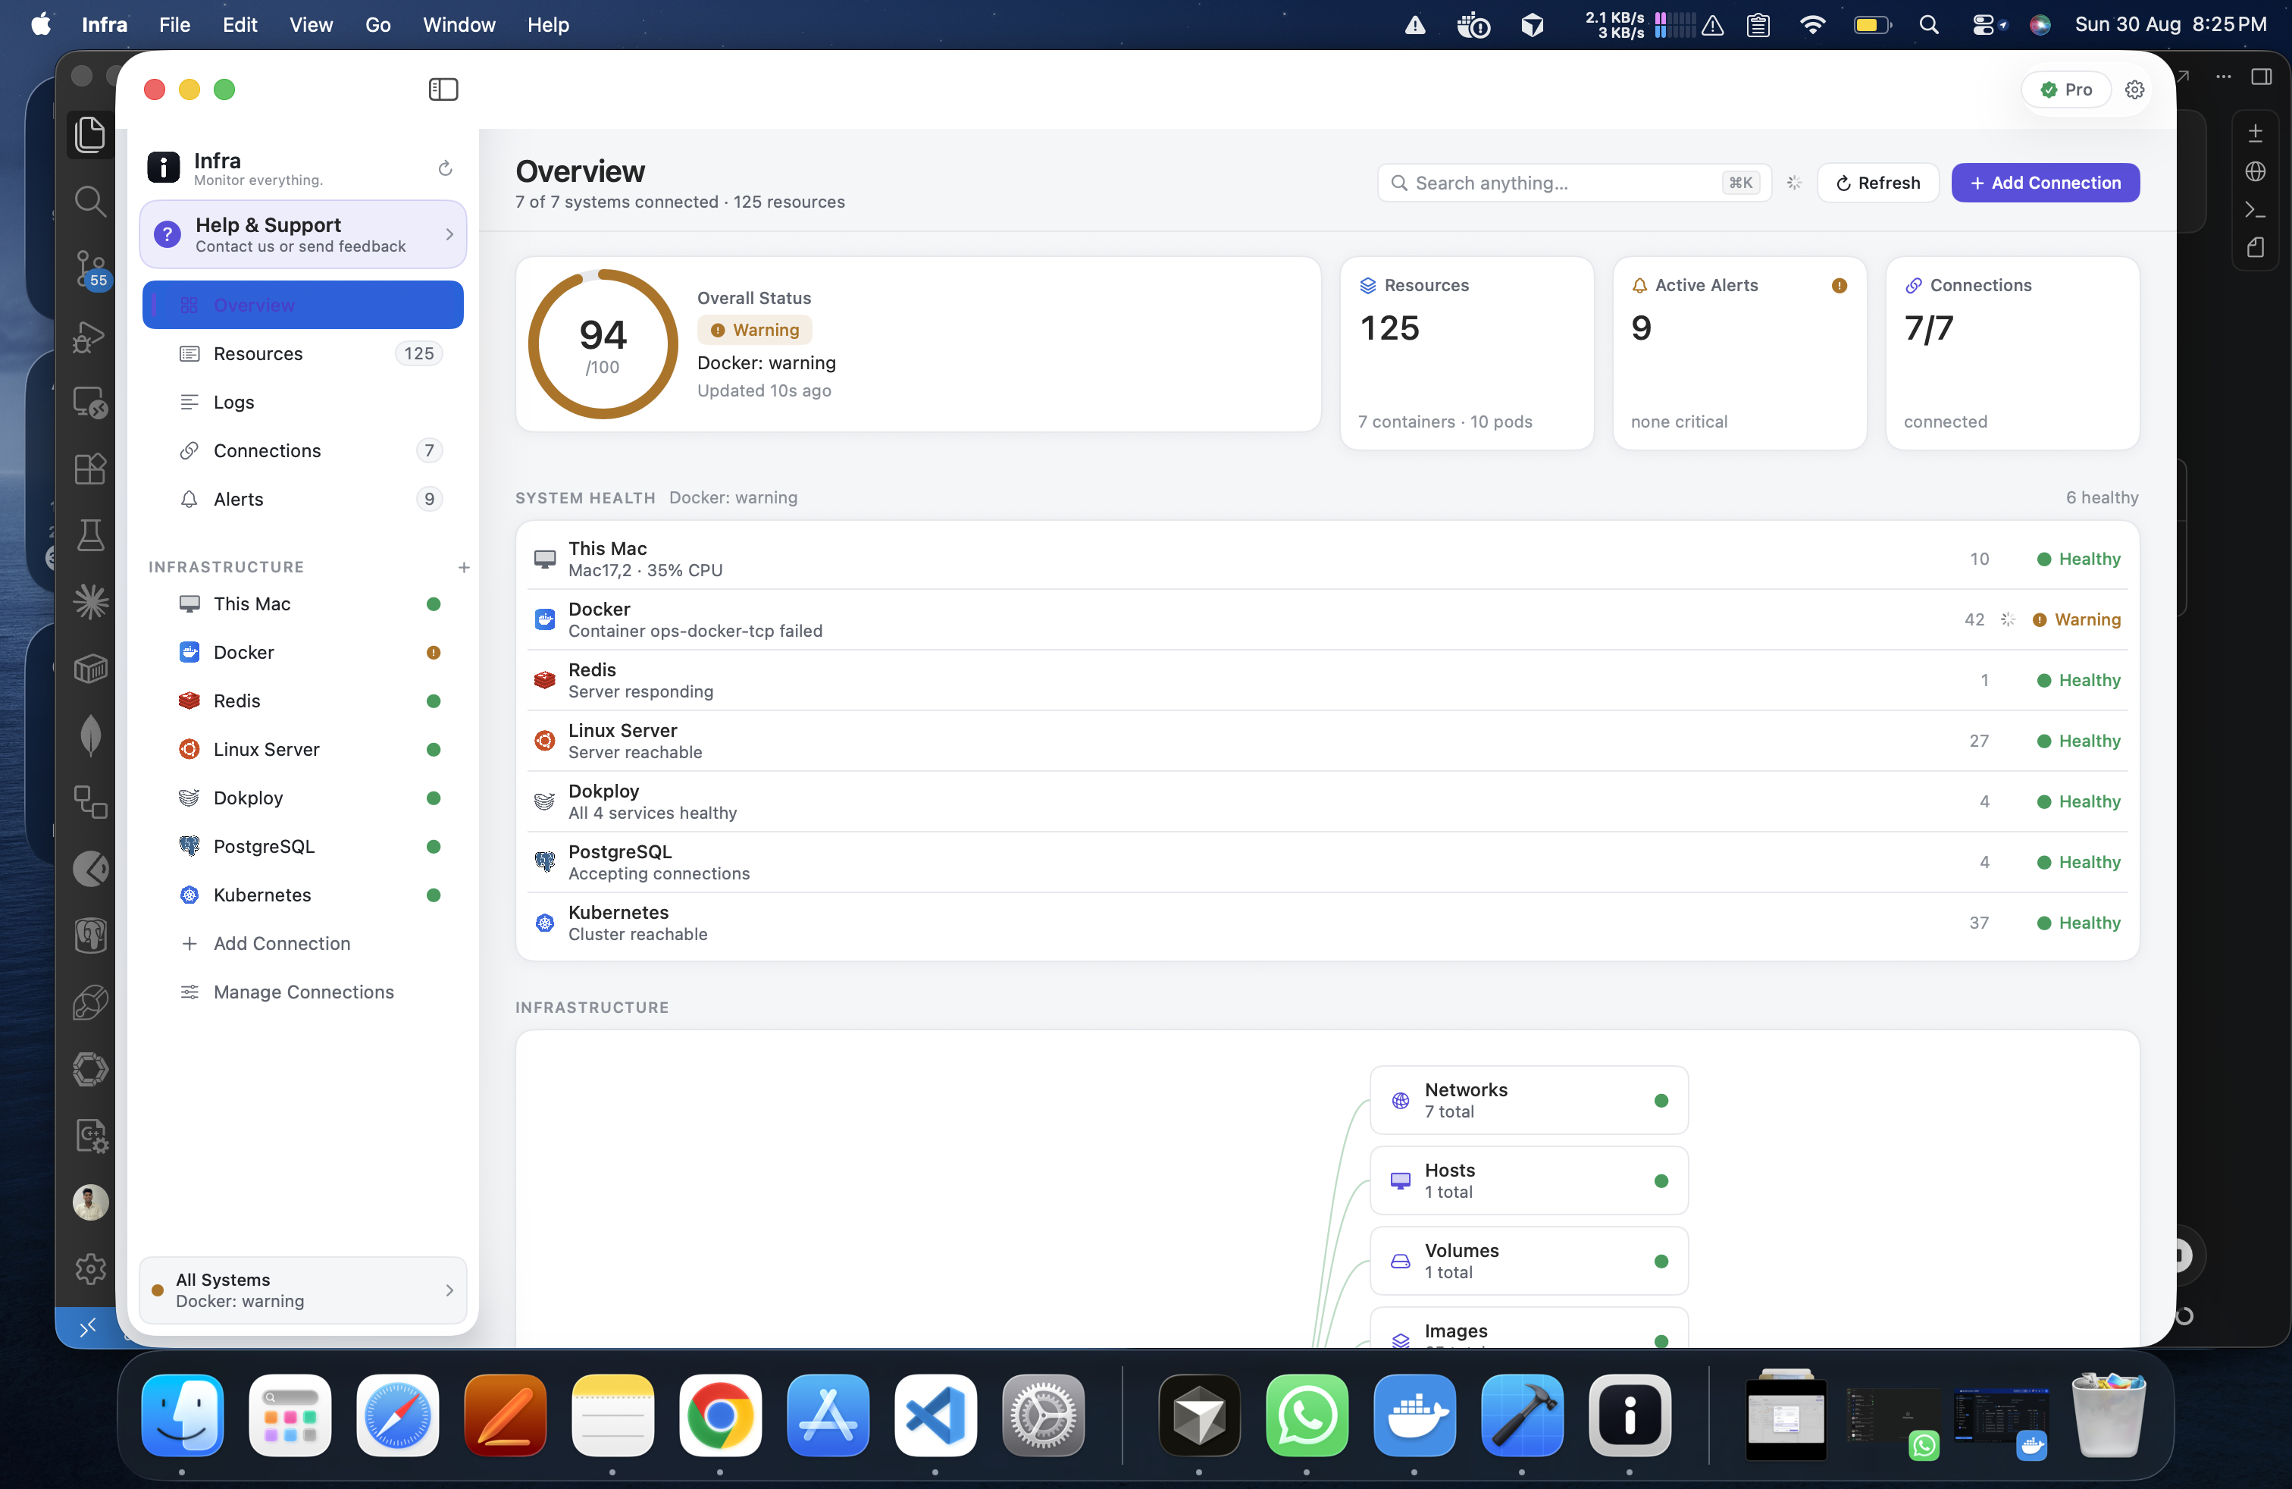Click the Explorer files icon in VS Code window
This screenshot has height=1489, width=2292.
pos(89,134)
